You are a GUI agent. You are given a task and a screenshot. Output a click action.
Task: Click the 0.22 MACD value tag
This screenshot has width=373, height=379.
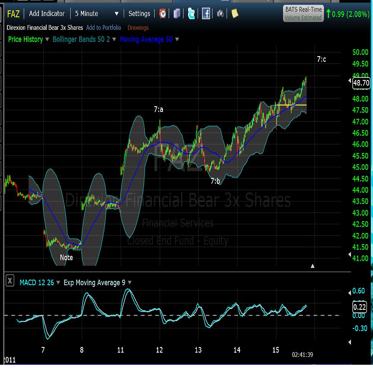(360, 307)
